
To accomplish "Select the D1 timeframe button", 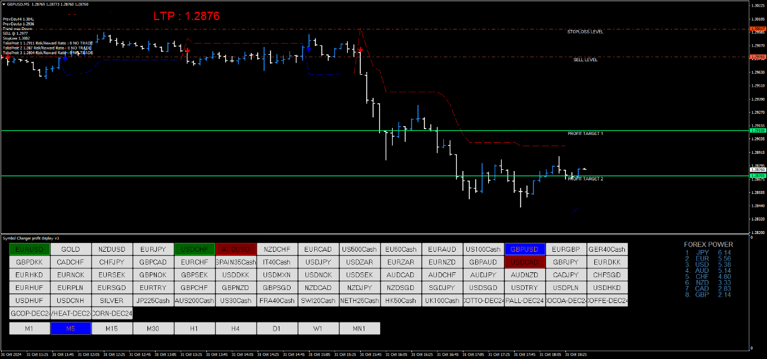I will 277,328.
